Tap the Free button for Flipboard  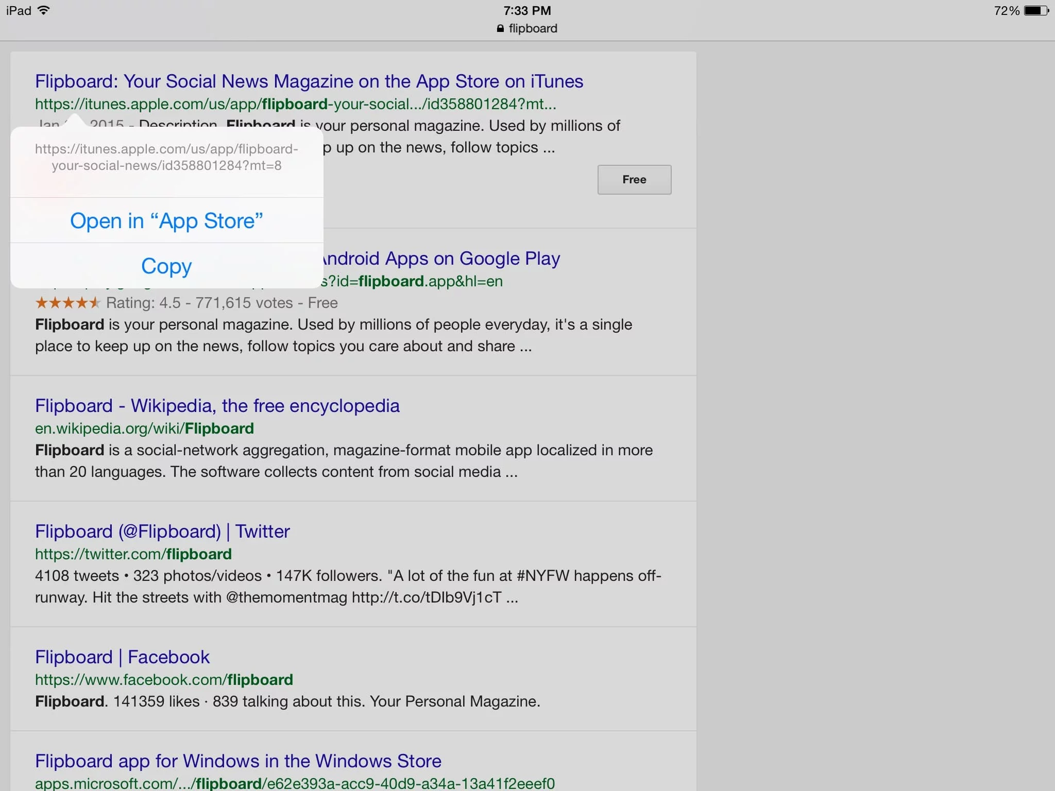click(x=634, y=179)
